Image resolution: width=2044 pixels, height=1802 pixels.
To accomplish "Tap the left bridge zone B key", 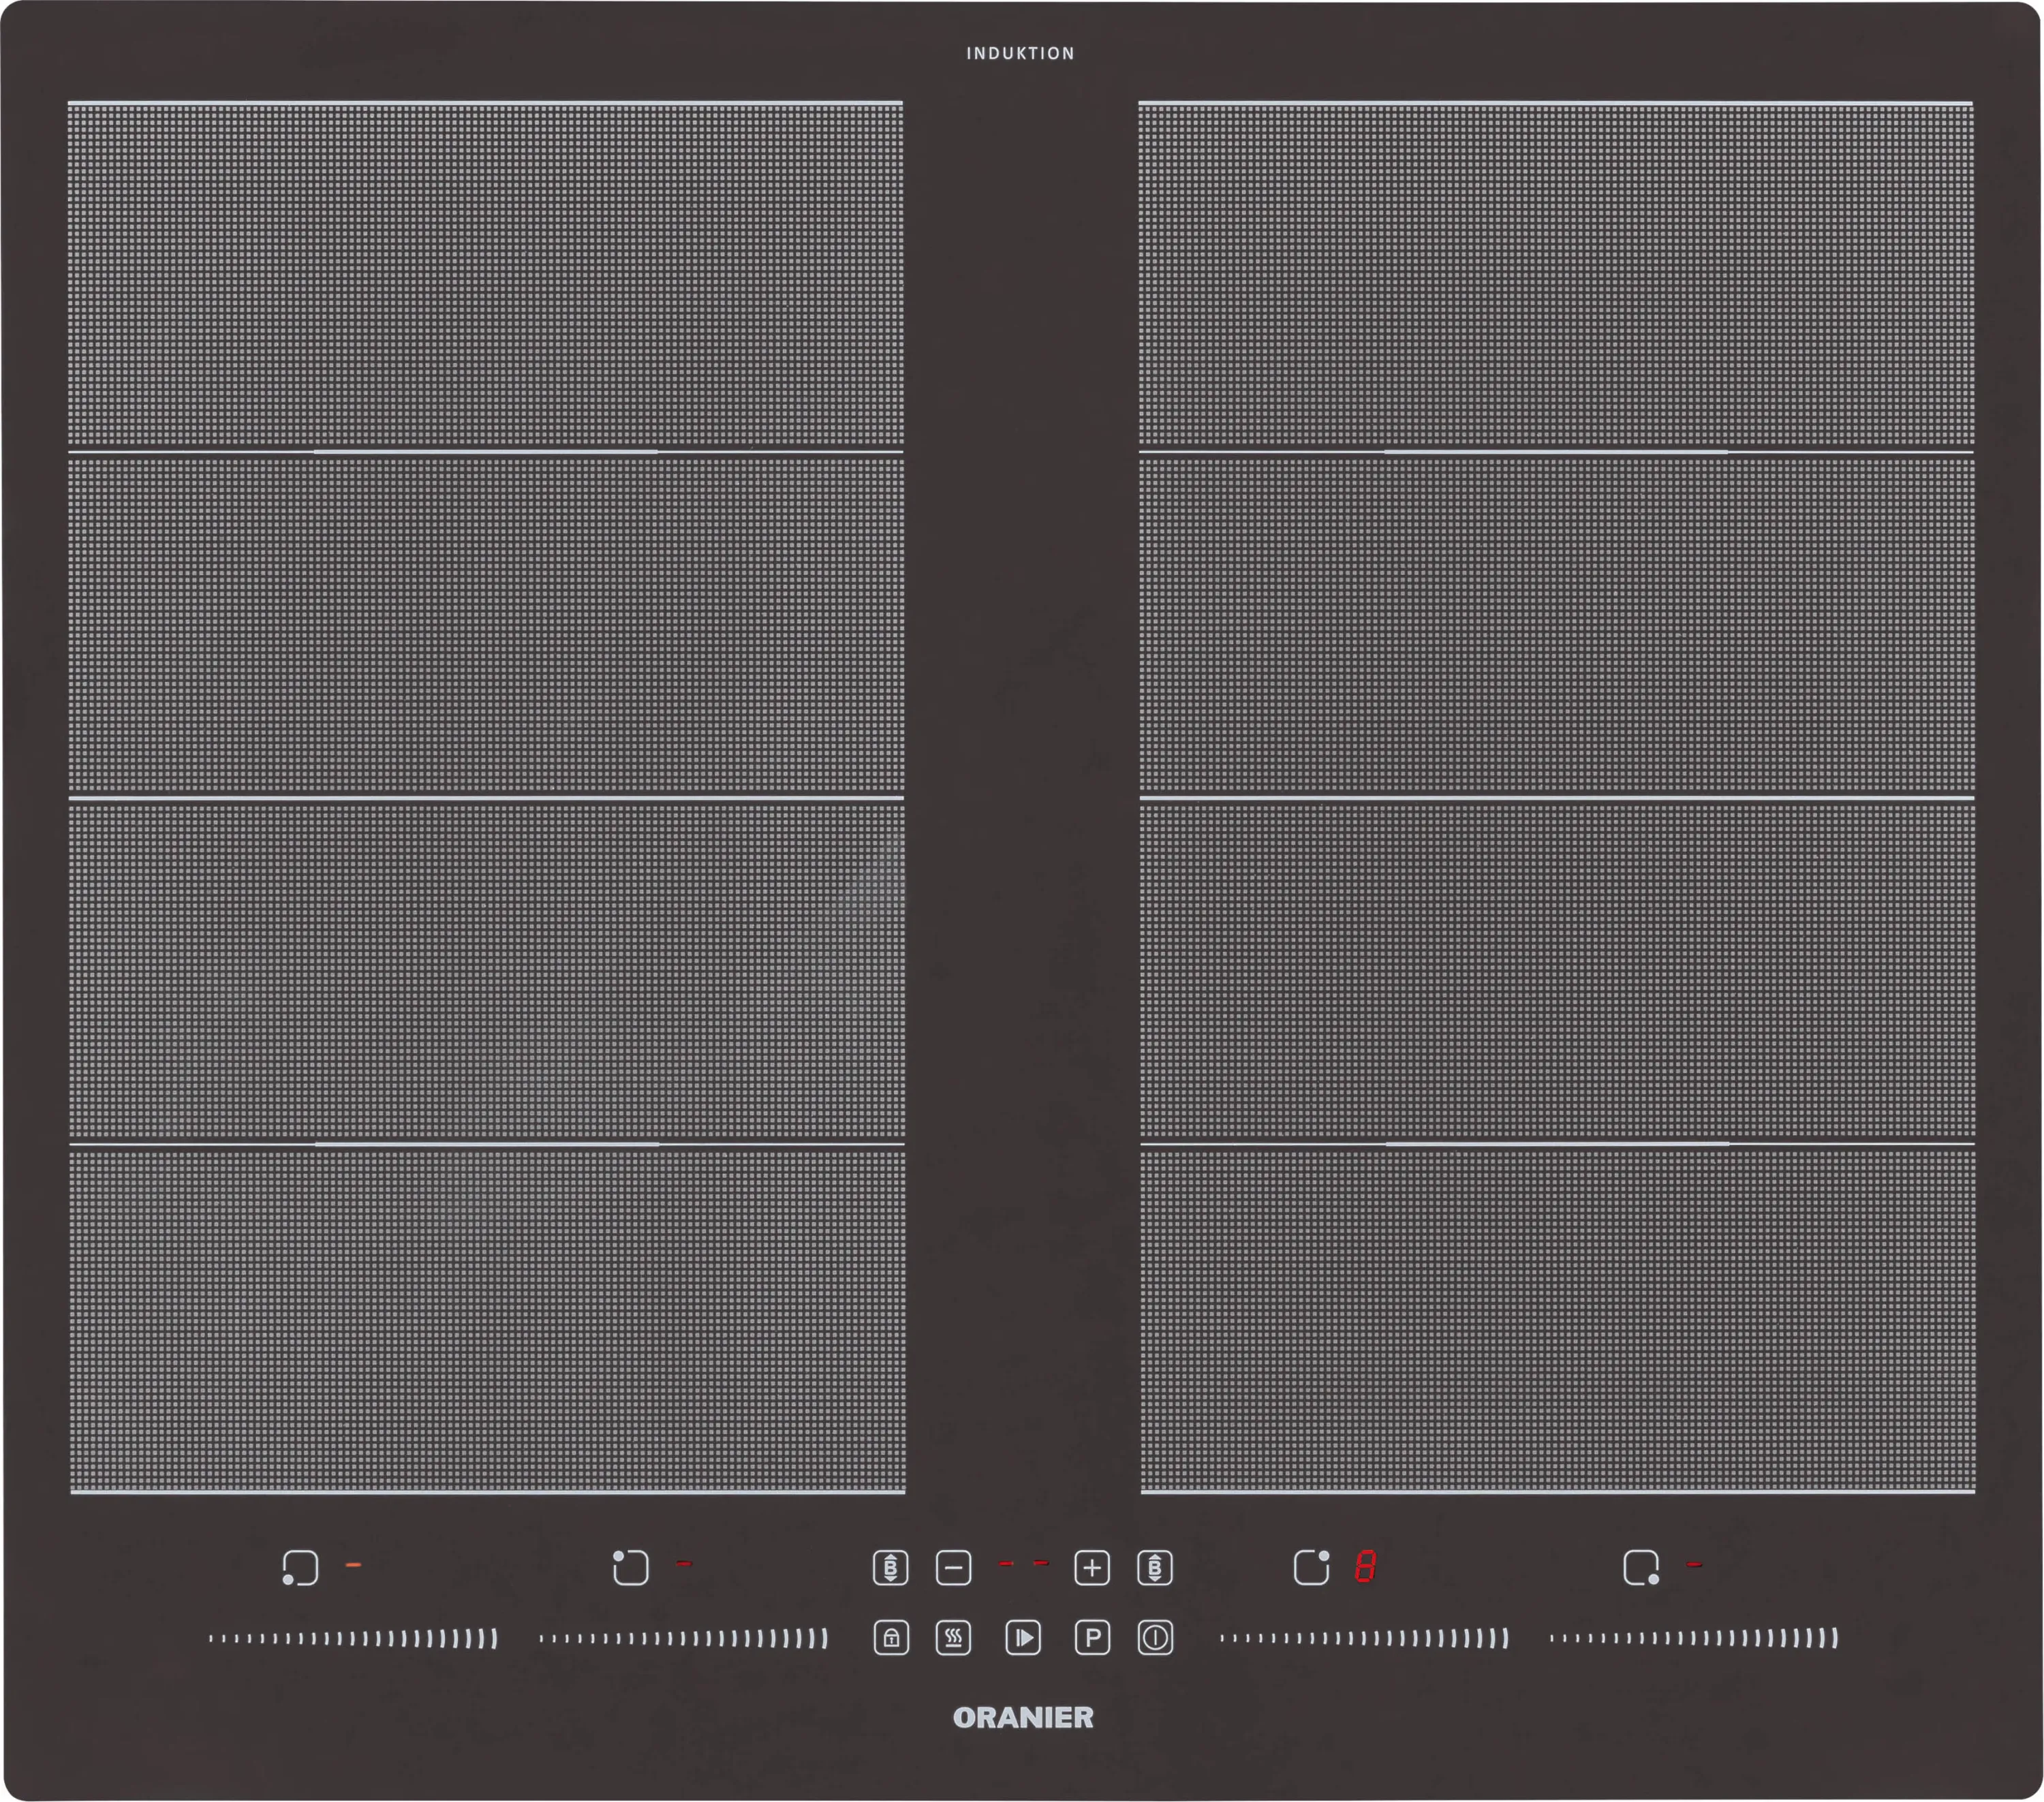I will (x=891, y=1568).
